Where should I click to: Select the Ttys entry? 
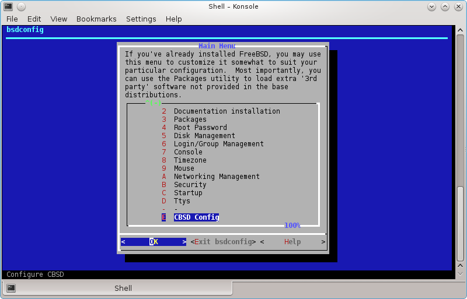176,201
